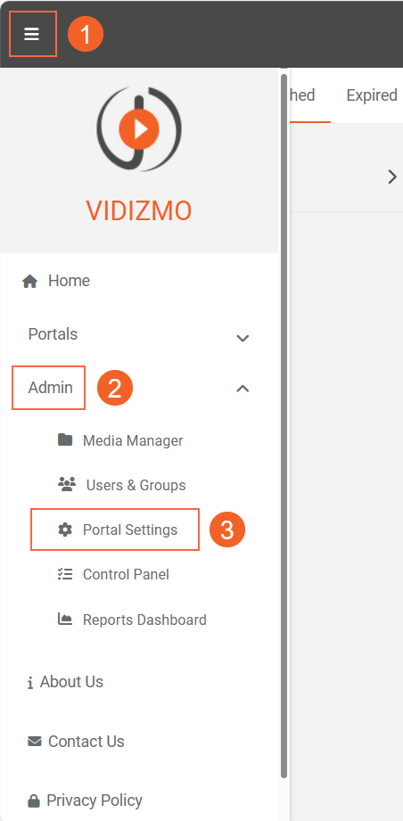Switch to the Expired tab

(x=372, y=95)
